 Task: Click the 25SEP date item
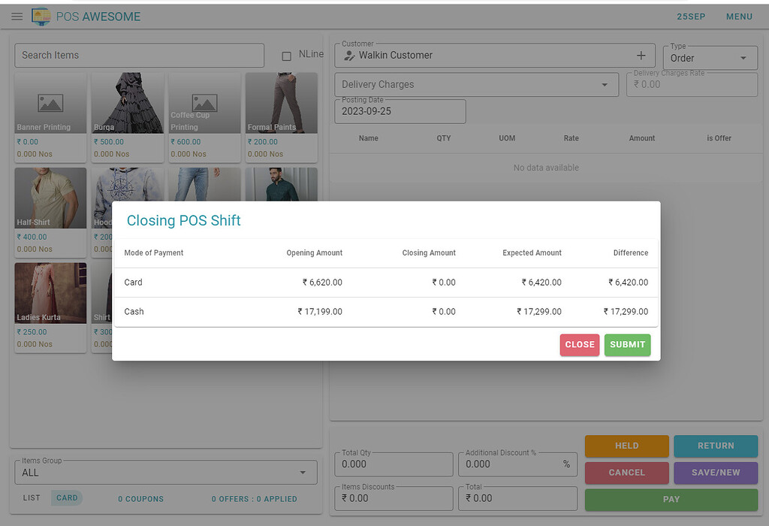pyautogui.click(x=691, y=16)
